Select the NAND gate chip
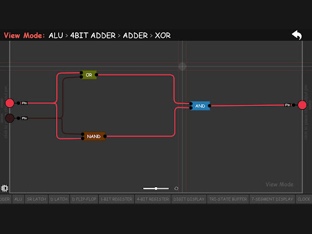 94,136
